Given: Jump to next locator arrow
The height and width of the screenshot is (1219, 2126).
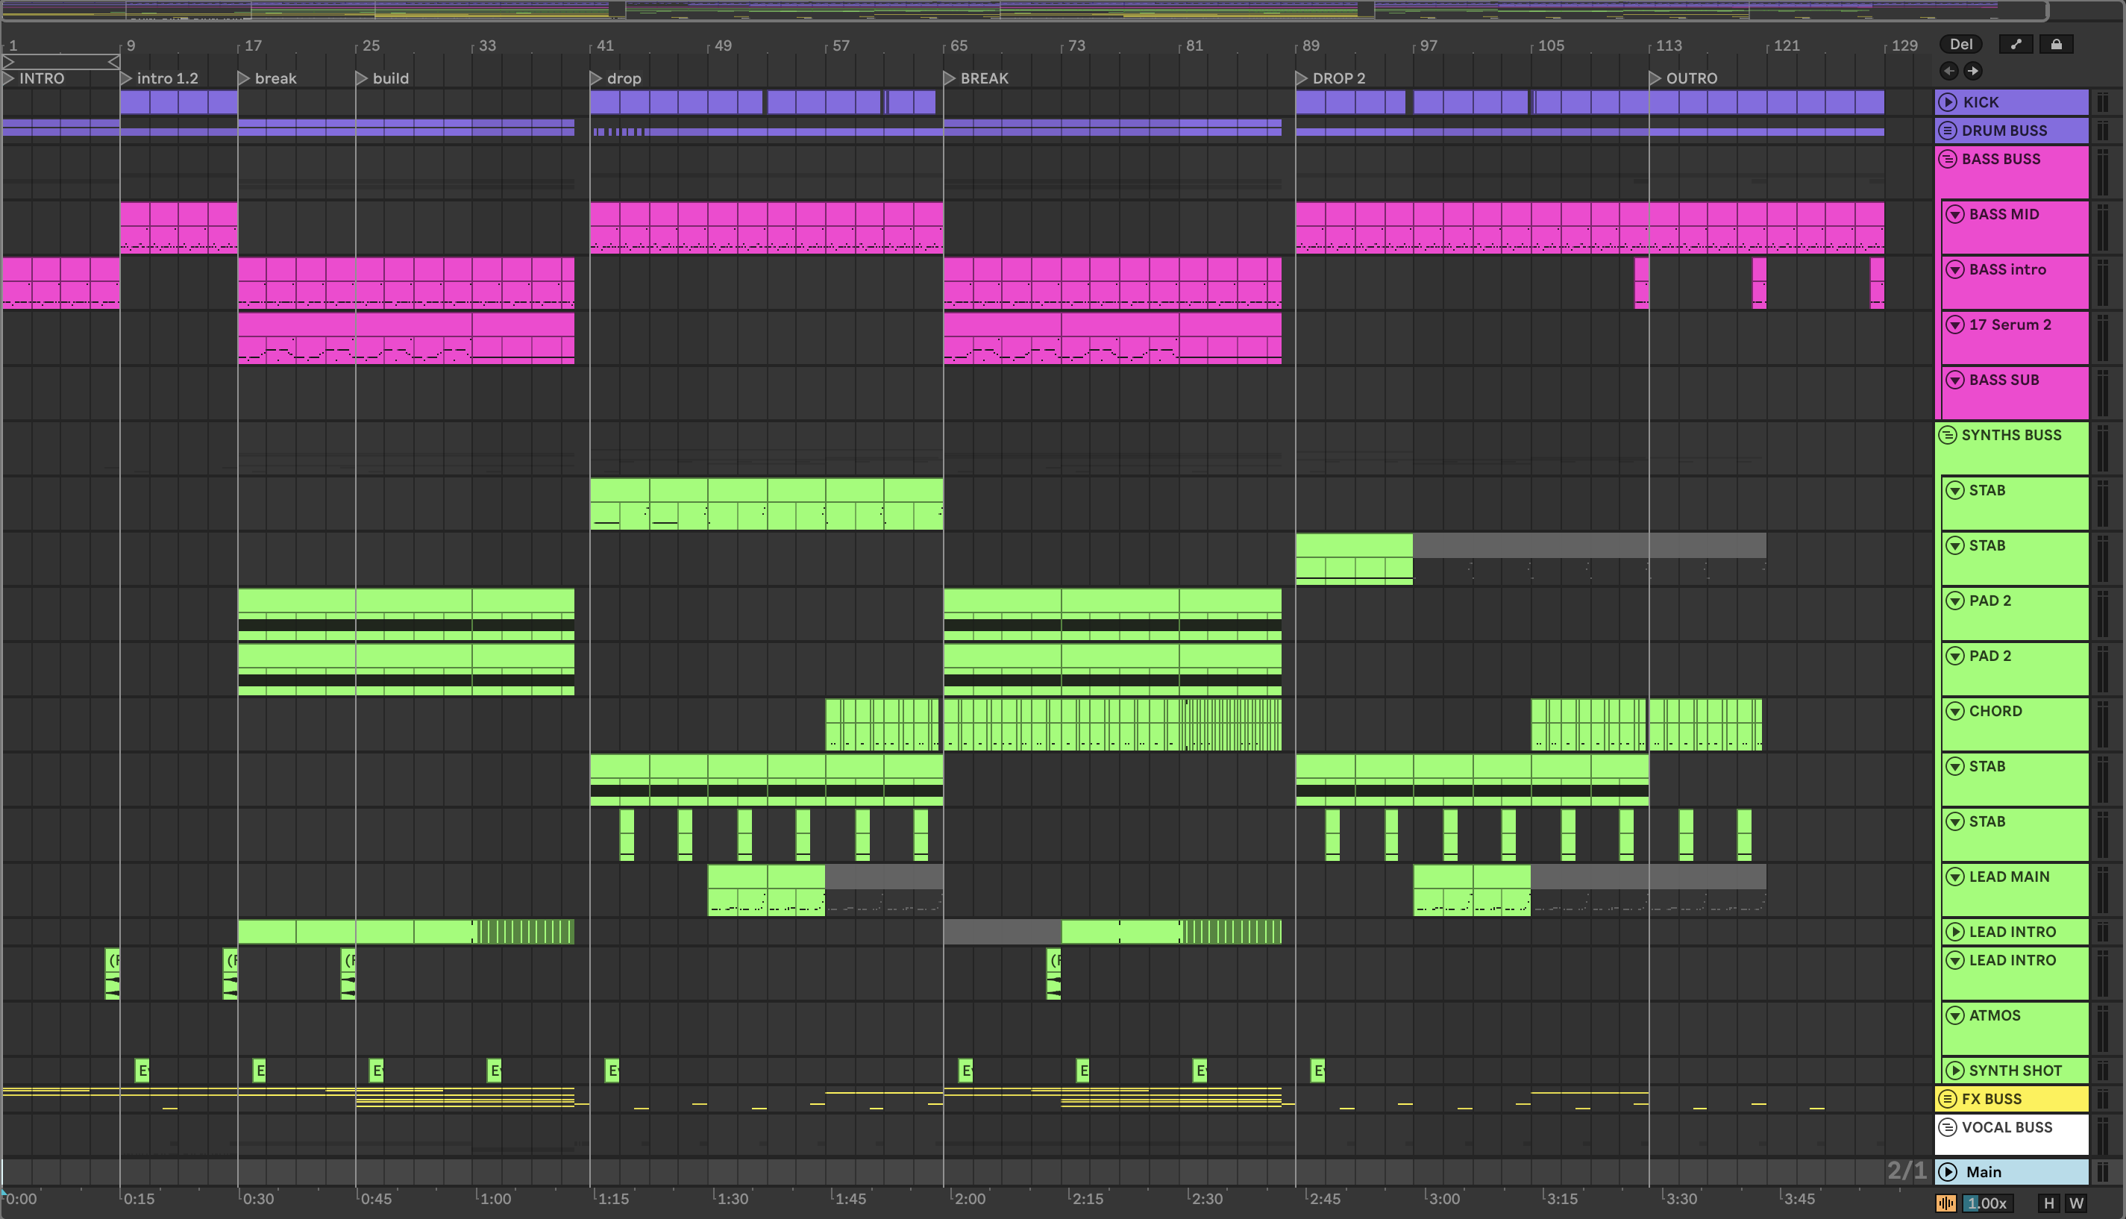Looking at the screenshot, I should click(1973, 71).
